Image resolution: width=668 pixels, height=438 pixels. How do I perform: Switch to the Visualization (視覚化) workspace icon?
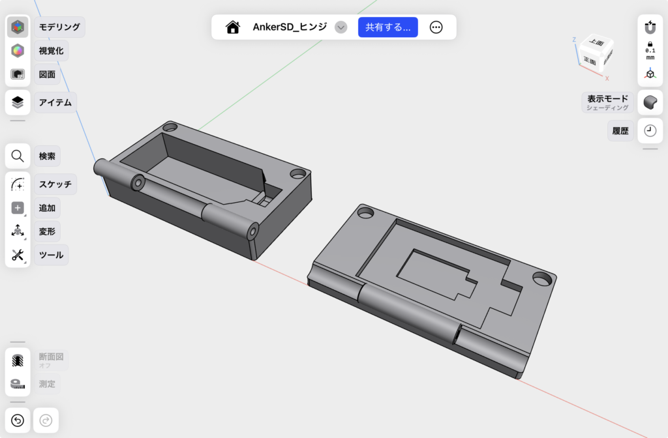[x=18, y=51]
